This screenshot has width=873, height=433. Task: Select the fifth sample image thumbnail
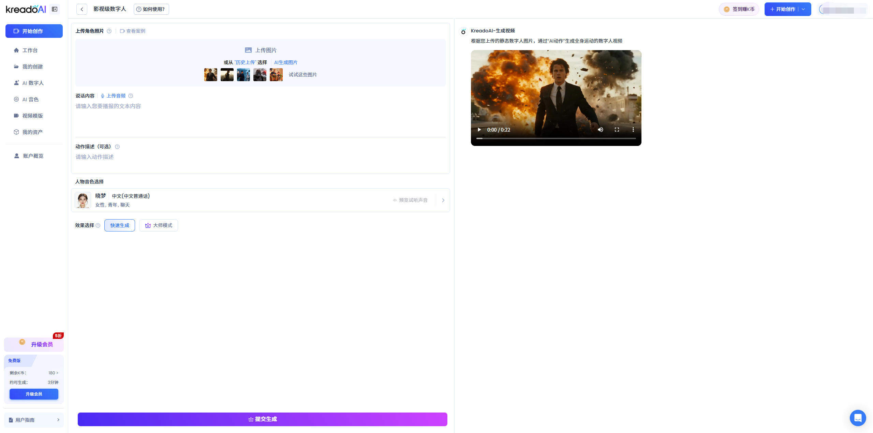(276, 75)
